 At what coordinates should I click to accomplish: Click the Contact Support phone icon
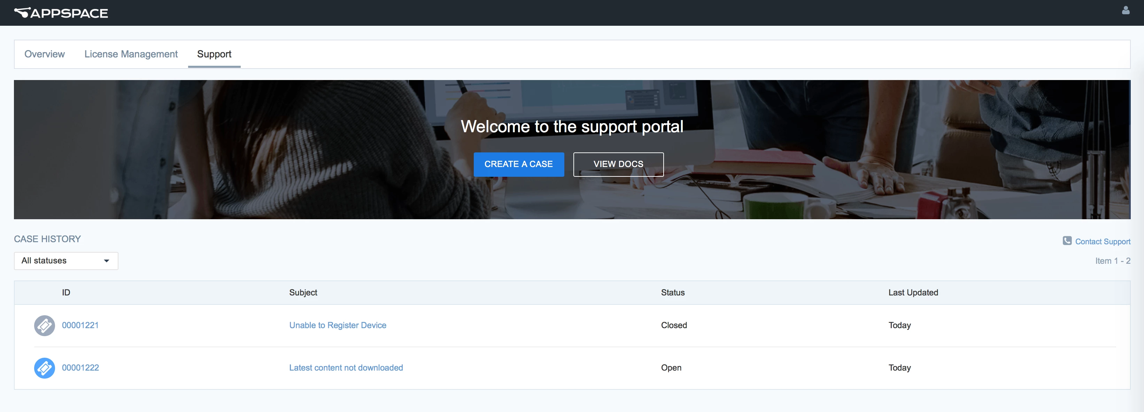click(x=1067, y=240)
